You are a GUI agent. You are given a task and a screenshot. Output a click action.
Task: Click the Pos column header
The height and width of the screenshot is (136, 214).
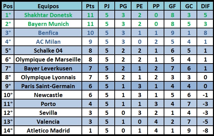point(8,6)
